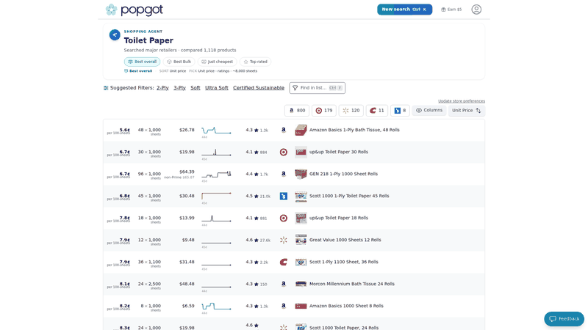View price history chart for $30.48 item

pyautogui.click(x=216, y=197)
